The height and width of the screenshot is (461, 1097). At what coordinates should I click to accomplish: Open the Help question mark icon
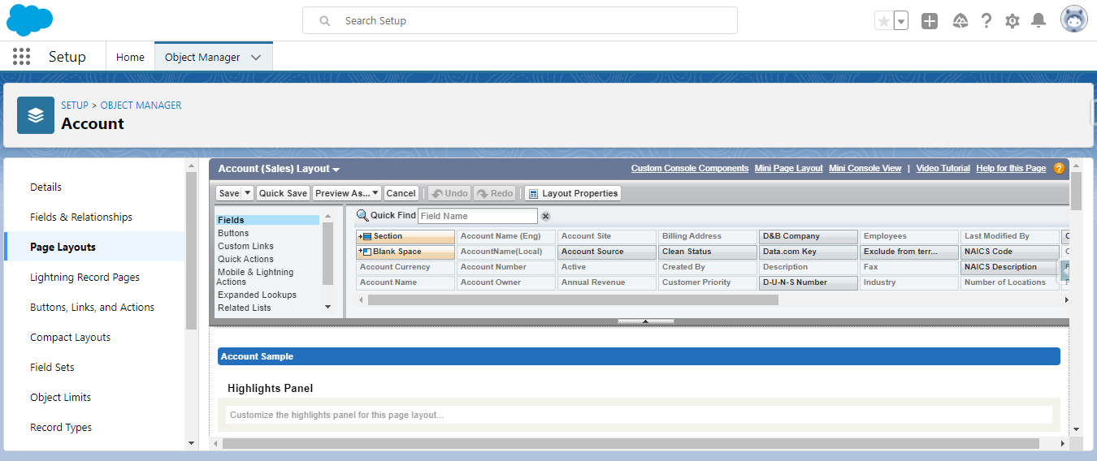click(x=986, y=21)
